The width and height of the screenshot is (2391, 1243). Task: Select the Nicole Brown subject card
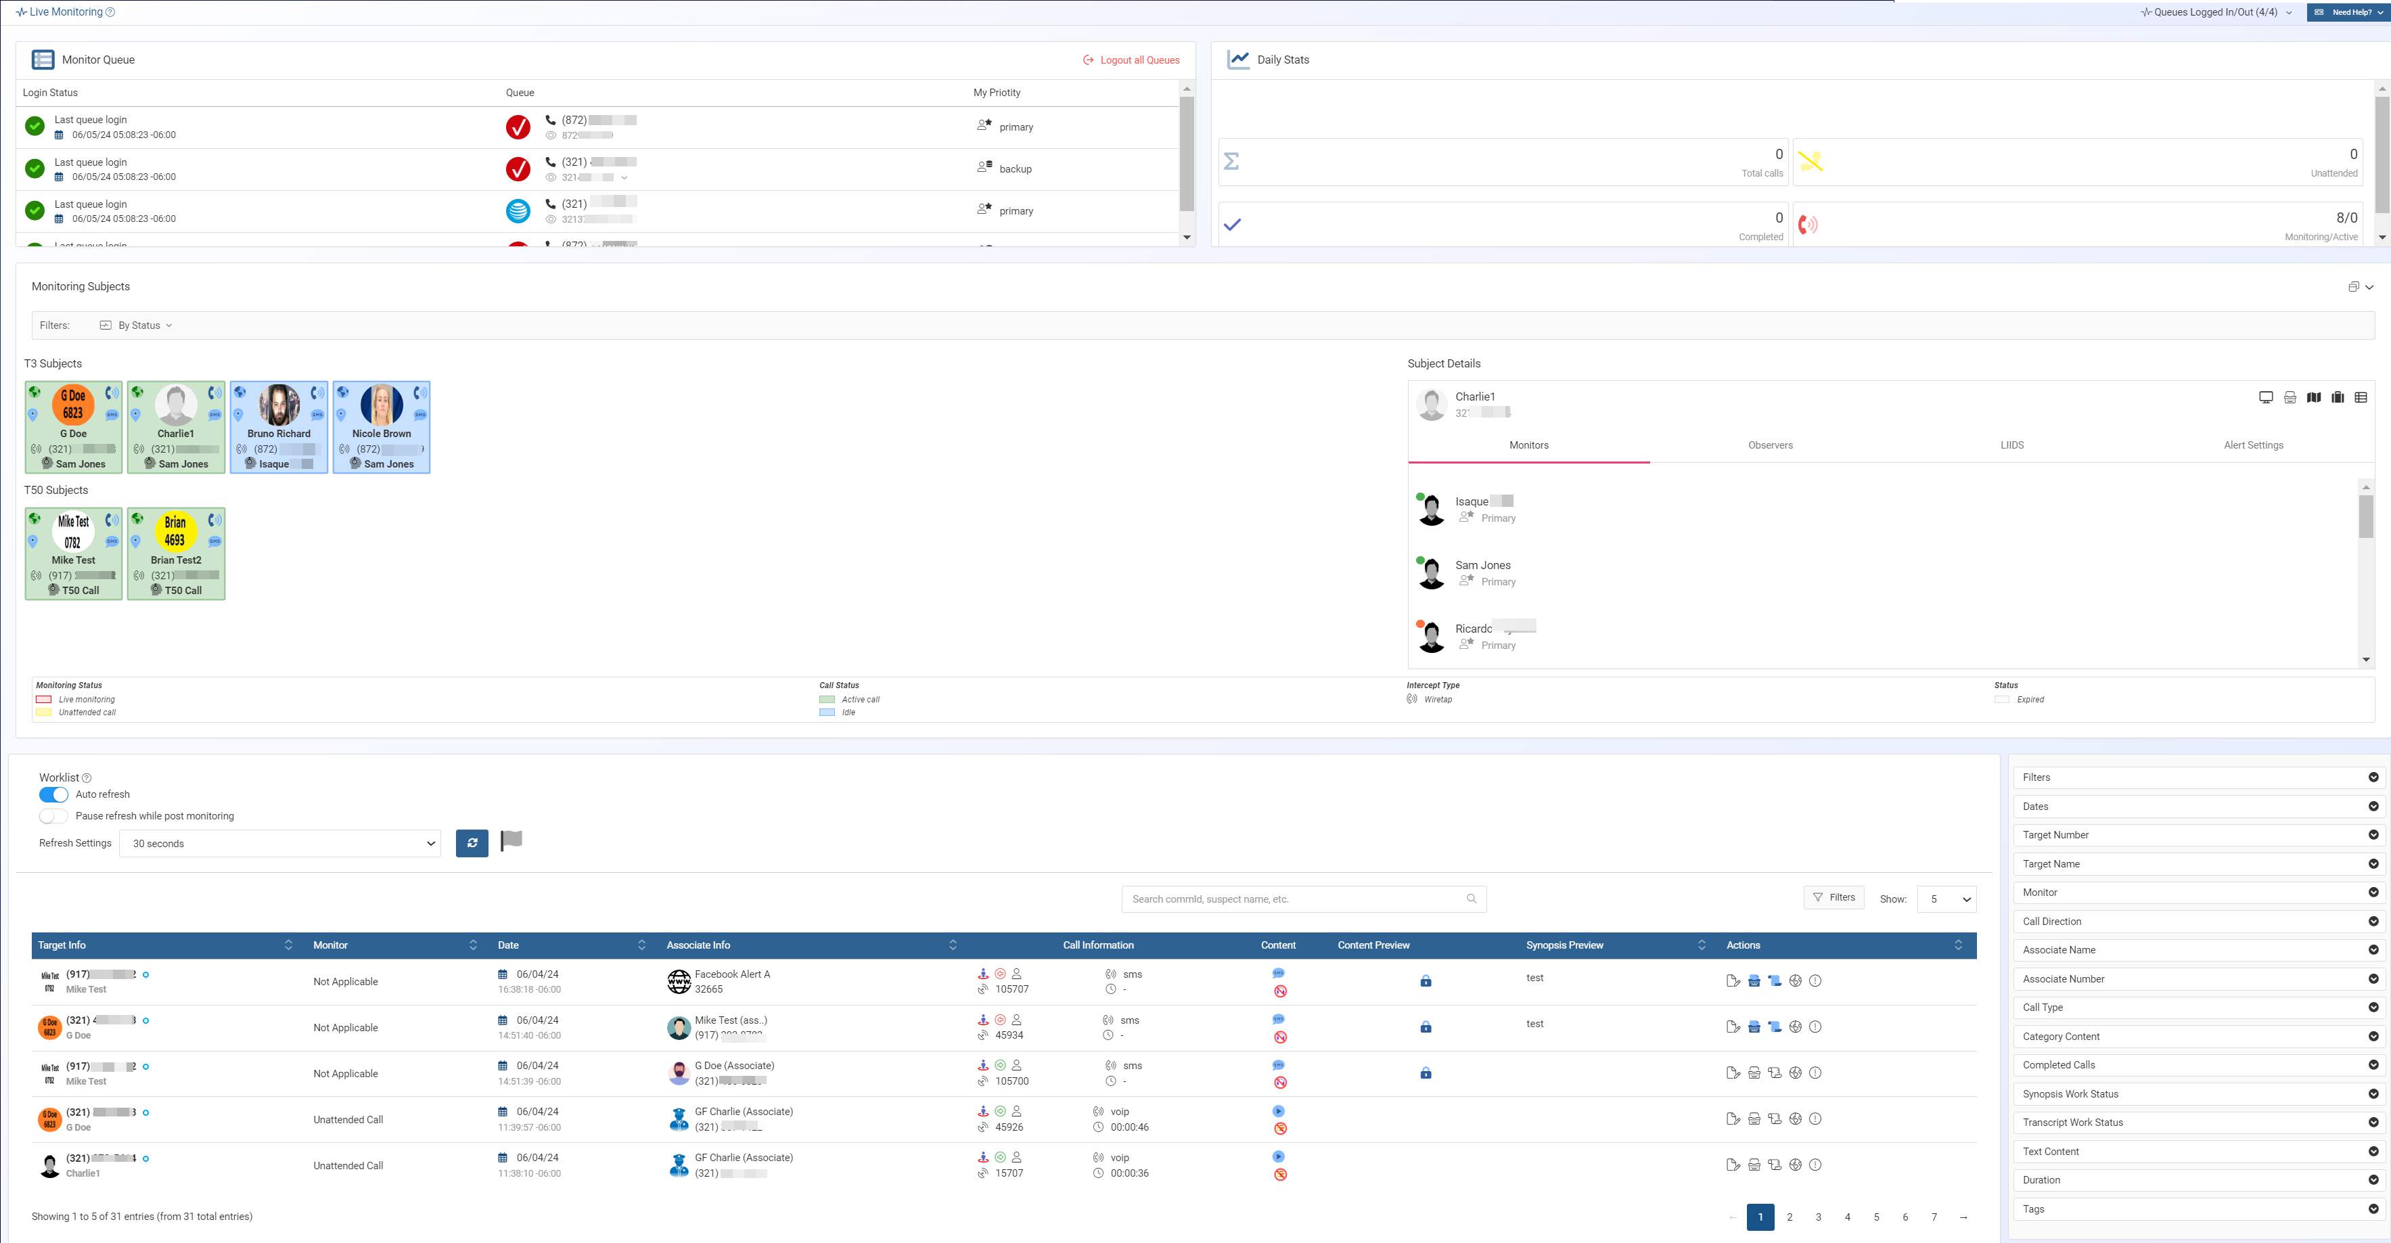pos(382,427)
